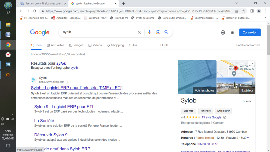Click the search by image camera icon
270x152 pixels.
point(158,32)
